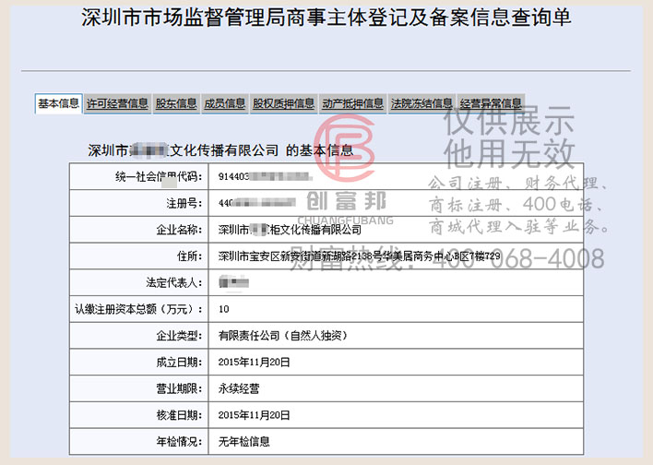Click the 企业名称 label
The width and height of the screenshot is (653, 465).
point(179,230)
